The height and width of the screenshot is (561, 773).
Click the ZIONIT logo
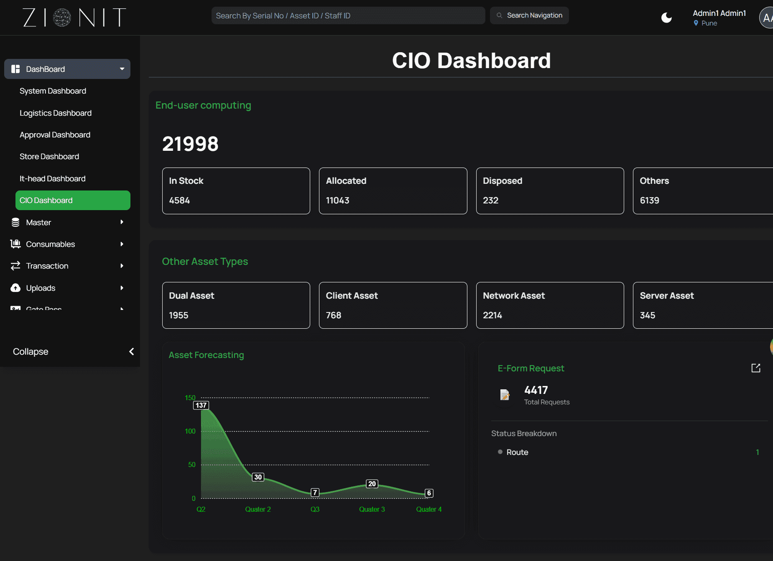74,18
